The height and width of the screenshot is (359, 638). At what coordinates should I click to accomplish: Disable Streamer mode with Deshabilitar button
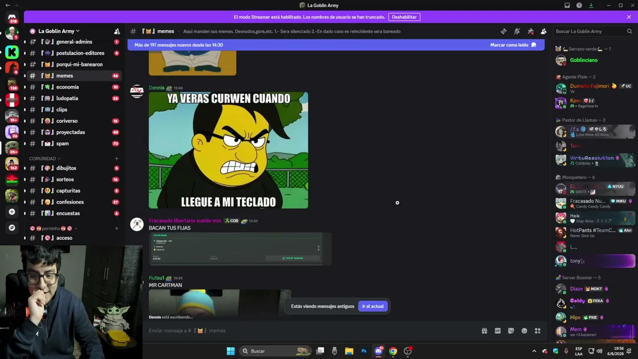pyautogui.click(x=404, y=17)
